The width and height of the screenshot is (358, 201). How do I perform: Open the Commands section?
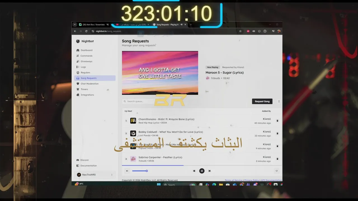[95, 56]
